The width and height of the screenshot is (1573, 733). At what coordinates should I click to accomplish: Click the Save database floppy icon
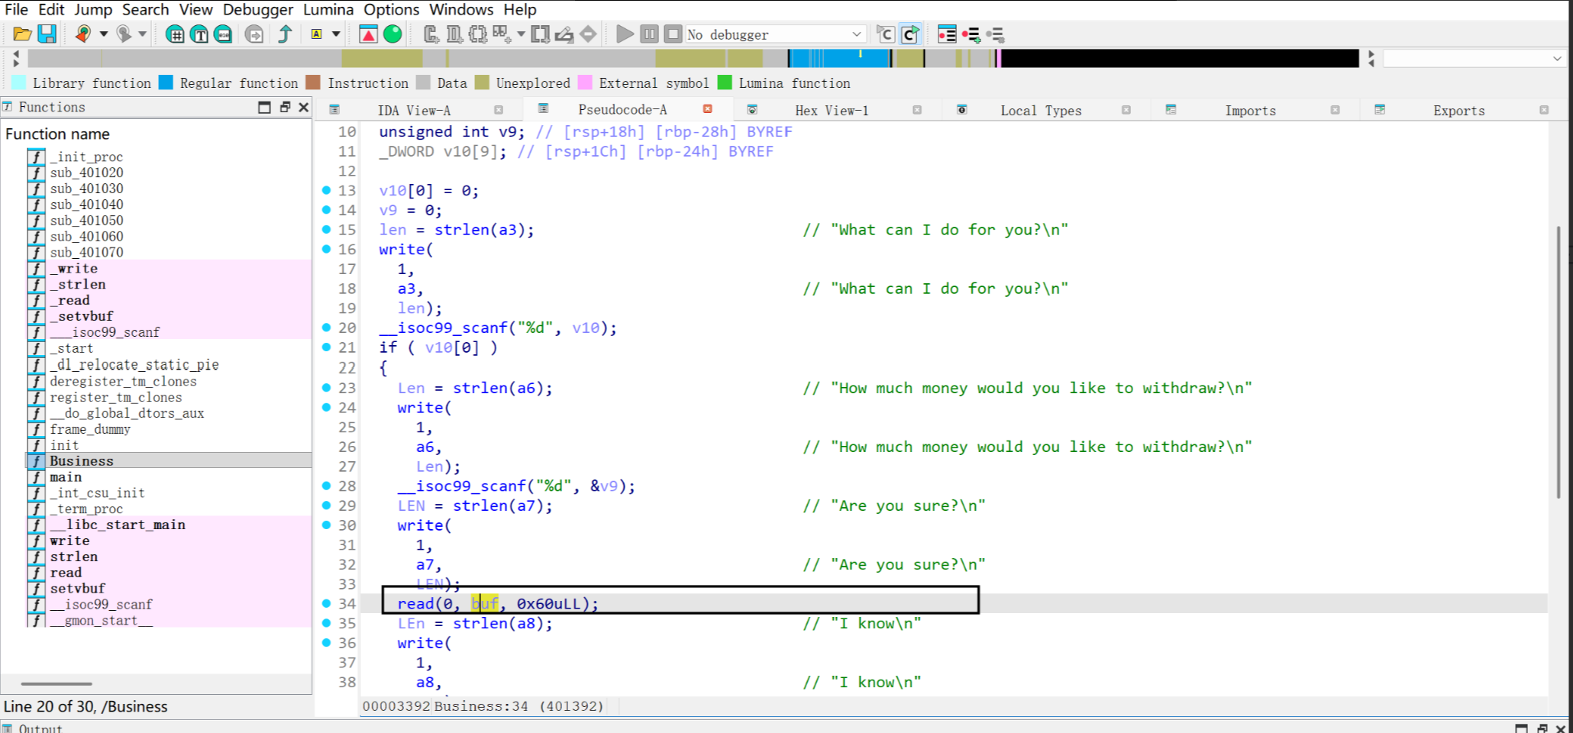point(47,34)
